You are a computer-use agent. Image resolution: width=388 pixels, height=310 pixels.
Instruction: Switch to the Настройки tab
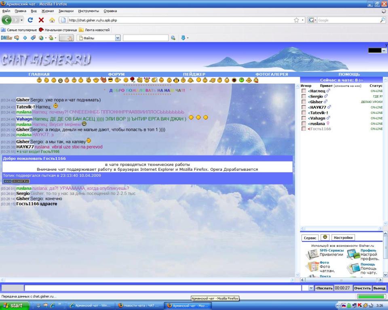(x=343, y=238)
